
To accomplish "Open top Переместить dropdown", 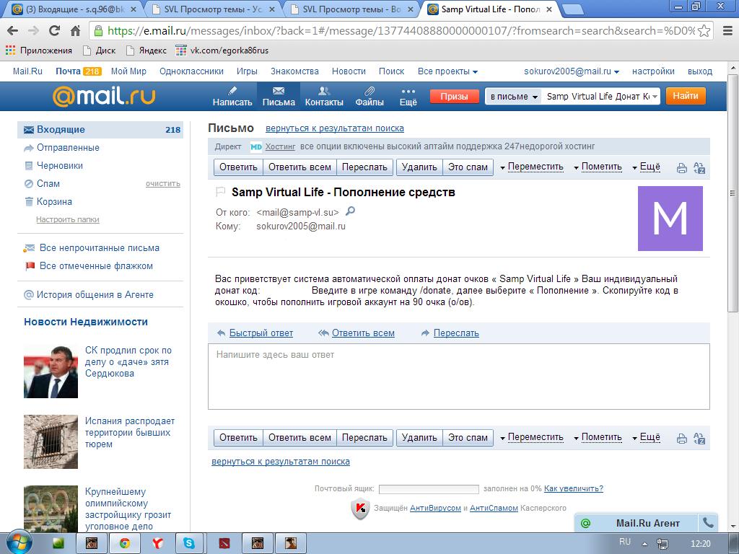I will click(532, 167).
